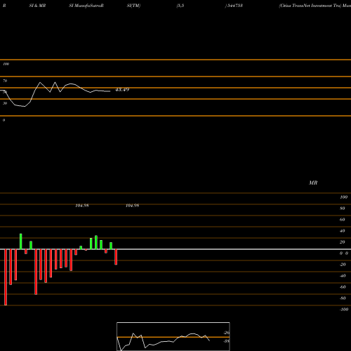Click the 80 label on MR axis

(x=343, y=208)
